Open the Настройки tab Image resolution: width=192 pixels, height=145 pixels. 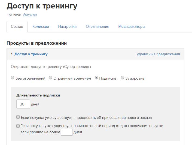pos(67,27)
